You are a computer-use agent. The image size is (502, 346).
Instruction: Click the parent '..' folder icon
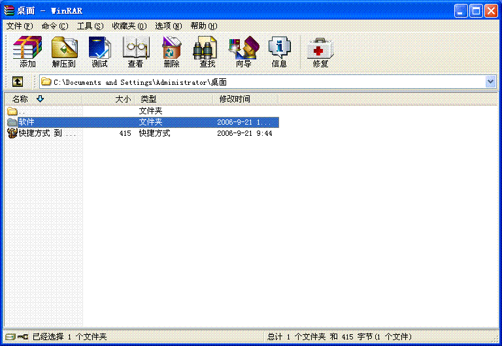coord(12,111)
